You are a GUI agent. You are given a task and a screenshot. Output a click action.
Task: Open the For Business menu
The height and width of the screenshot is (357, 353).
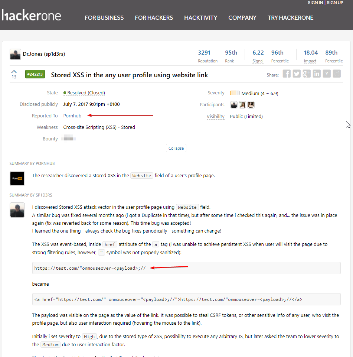coord(104,18)
